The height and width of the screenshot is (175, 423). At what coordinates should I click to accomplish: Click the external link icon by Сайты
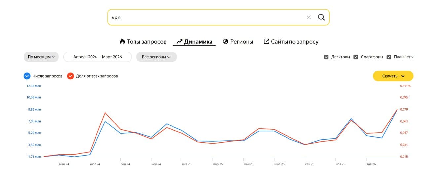coord(266,42)
